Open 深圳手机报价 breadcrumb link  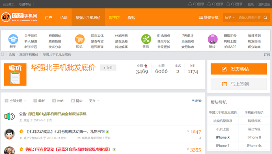[x=29, y=54]
